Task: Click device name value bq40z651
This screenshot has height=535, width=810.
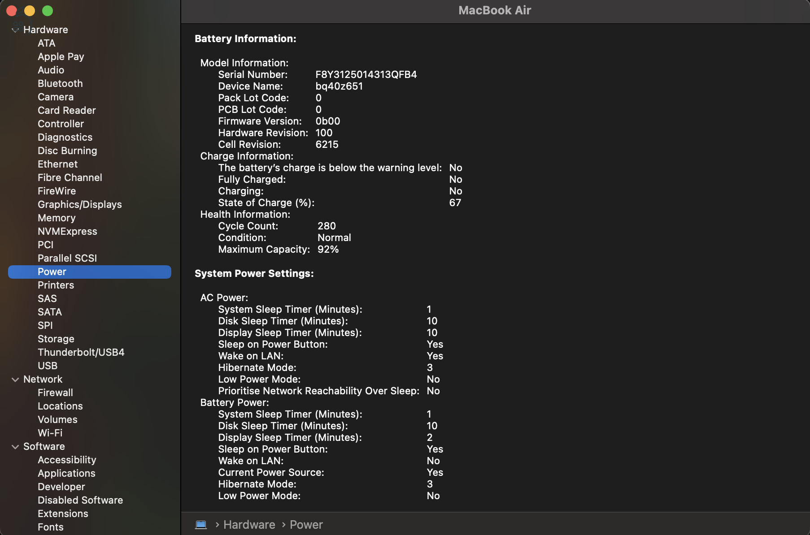Action: pos(339,86)
